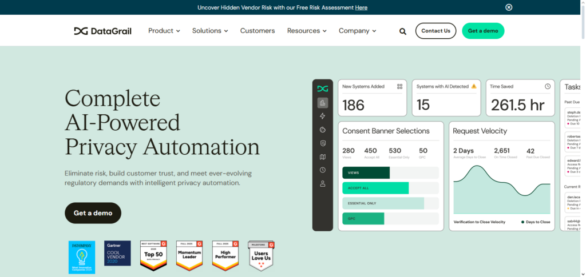The image size is (586, 277).
Task: Go to the Customers page
Action: (258, 31)
